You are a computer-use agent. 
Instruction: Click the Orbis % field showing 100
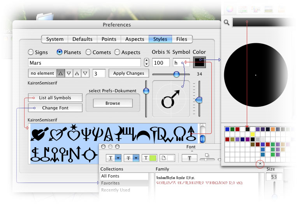point(161,63)
